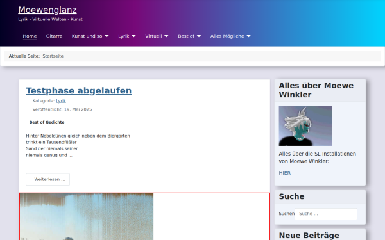The image size is (385, 240).
Task: Expand the Virtuell dropdown arrow
Action: coord(166,36)
